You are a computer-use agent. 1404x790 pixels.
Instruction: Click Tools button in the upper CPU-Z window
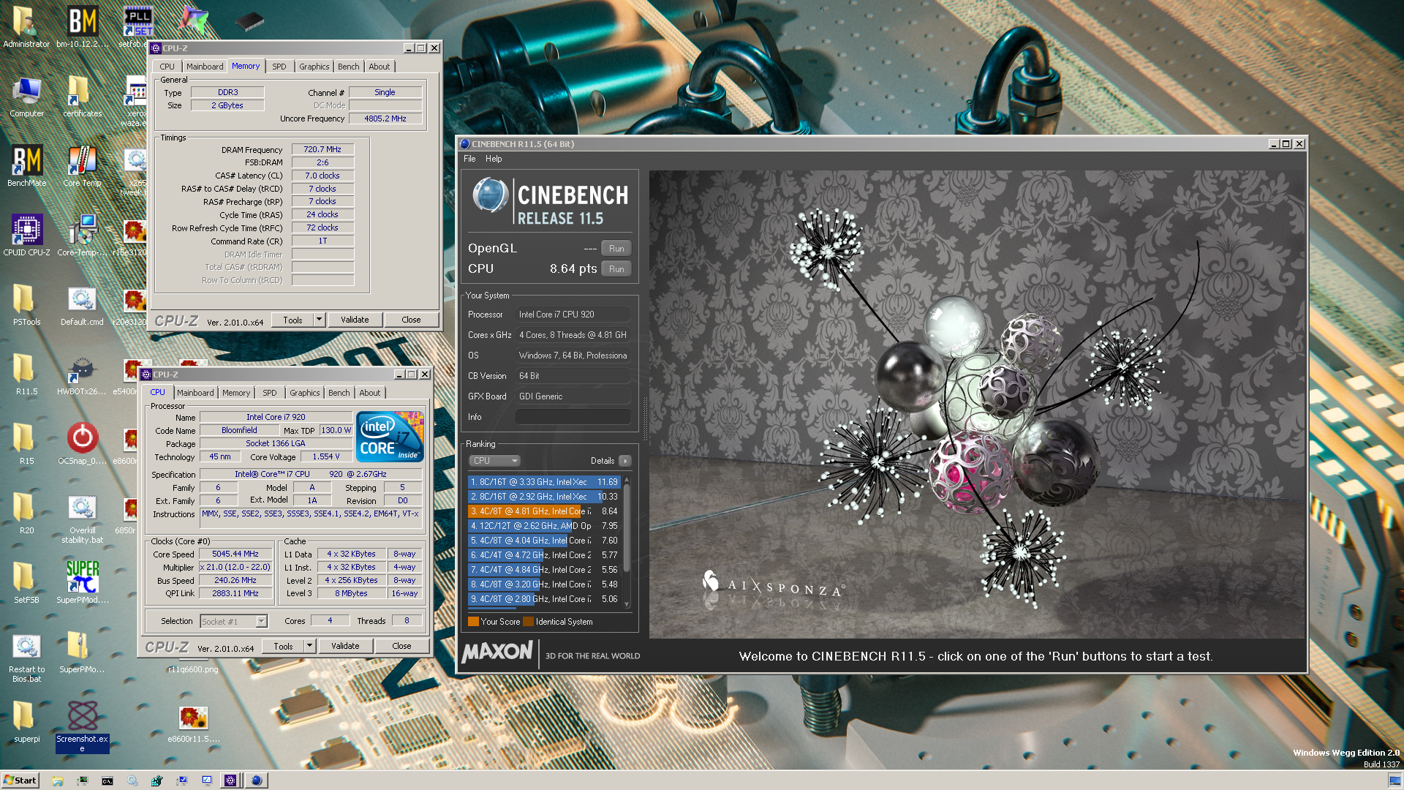pyautogui.click(x=292, y=320)
